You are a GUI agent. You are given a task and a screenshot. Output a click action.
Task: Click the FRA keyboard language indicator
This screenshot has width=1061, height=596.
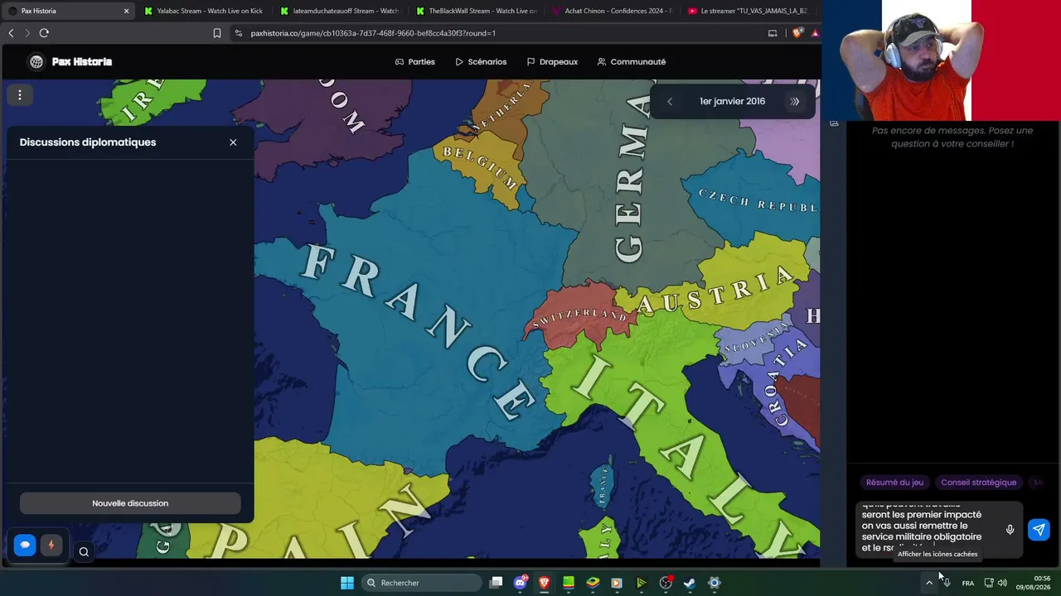click(967, 583)
